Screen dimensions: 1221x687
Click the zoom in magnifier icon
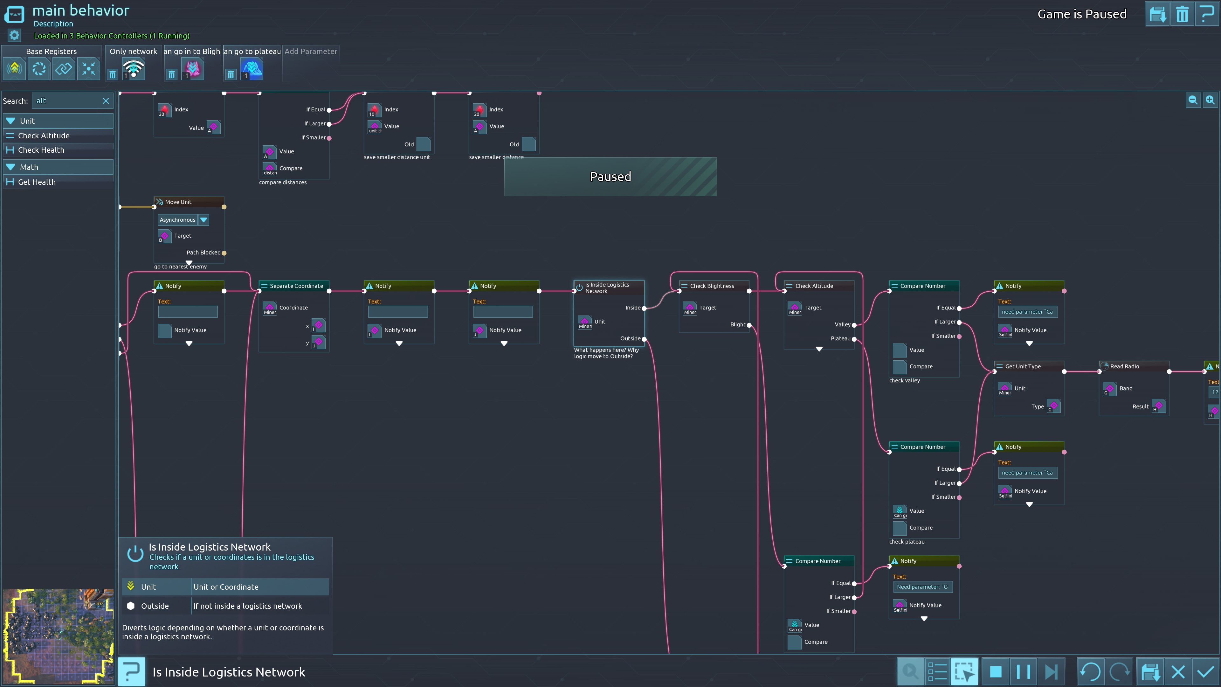[1210, 100]
